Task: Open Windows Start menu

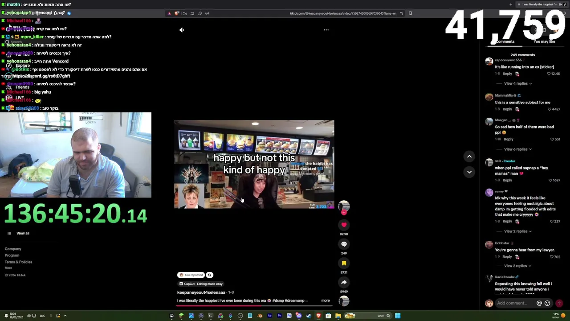Action: 398,316
